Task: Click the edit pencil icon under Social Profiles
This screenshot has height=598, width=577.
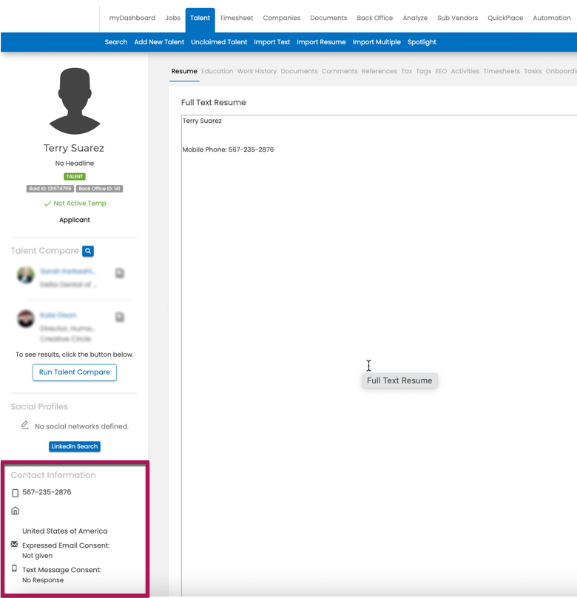Action: tap(24, 426)
